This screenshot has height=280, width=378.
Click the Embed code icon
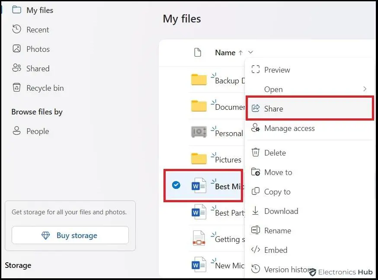(x=256, y=250)
